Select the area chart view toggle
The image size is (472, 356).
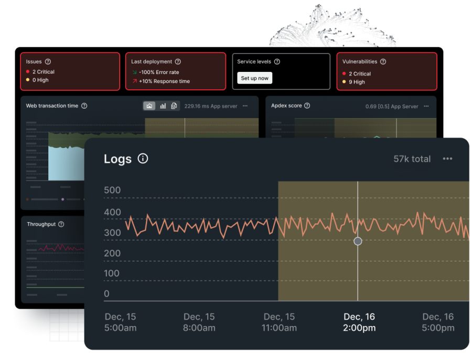point(149,106)
